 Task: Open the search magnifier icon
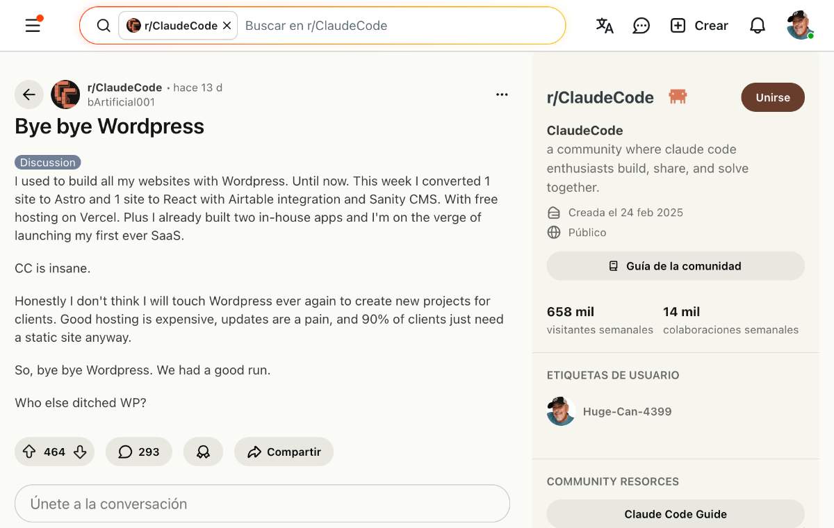[103, 25]
